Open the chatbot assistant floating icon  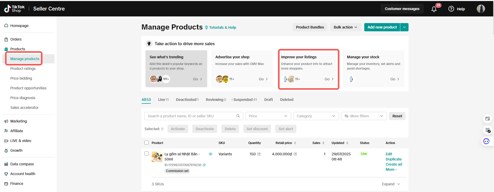coord(486,141)
